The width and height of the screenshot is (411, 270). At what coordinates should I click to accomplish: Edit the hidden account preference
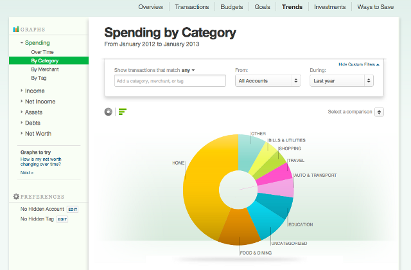(x=73, y=210)
